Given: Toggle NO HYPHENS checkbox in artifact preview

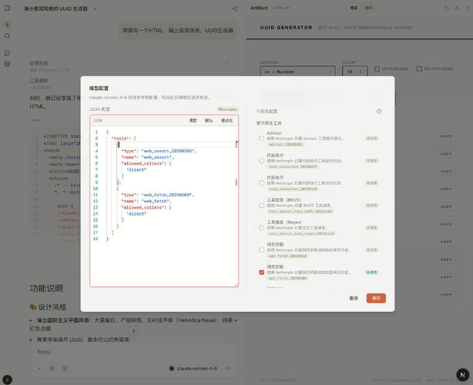Looking at the screenshot, I should coord(419,69).
